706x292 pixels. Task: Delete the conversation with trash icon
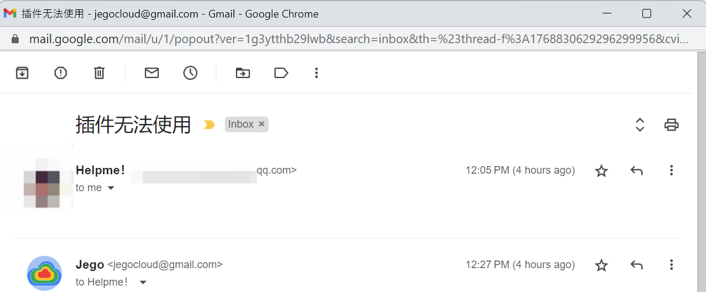[99, 73]
